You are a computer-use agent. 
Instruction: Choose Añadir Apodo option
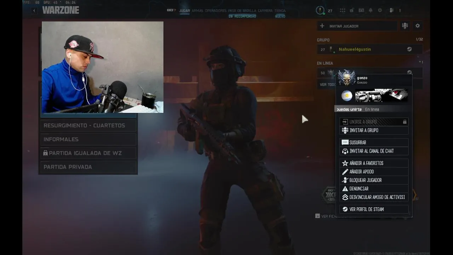pos(374,172)
